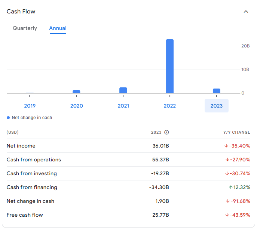Collapse the Cash Flow section chevron

click(x=246, y=12)
